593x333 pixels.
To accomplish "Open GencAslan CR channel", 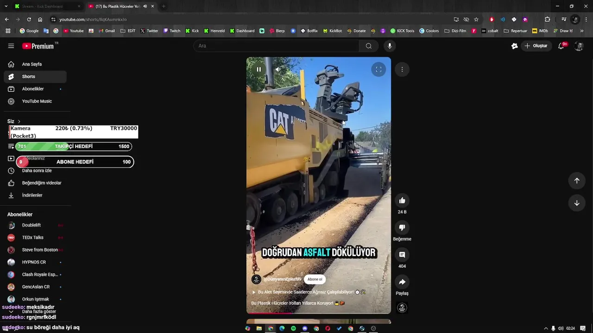I will [x=35, y=287].
